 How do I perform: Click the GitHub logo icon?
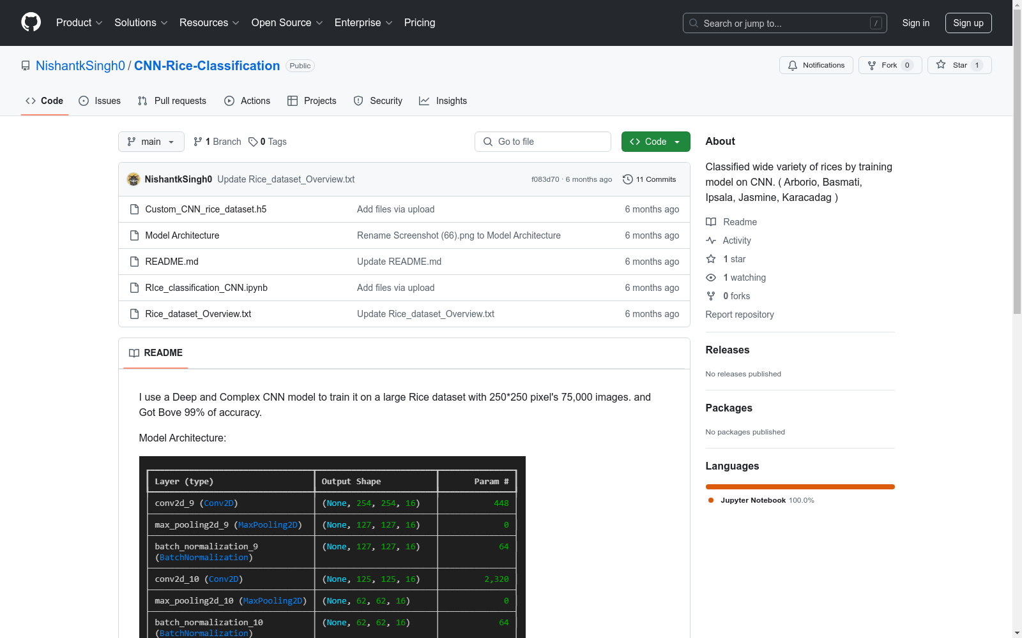(31, 22)
